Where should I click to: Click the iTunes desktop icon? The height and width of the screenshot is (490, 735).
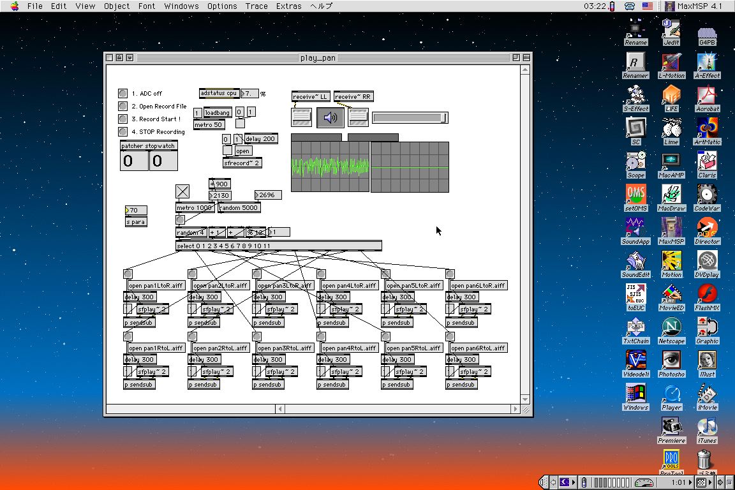point(706,427)
